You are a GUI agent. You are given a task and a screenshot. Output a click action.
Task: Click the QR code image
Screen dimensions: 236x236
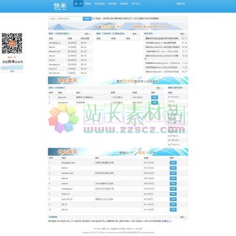[x=12, y=43]
